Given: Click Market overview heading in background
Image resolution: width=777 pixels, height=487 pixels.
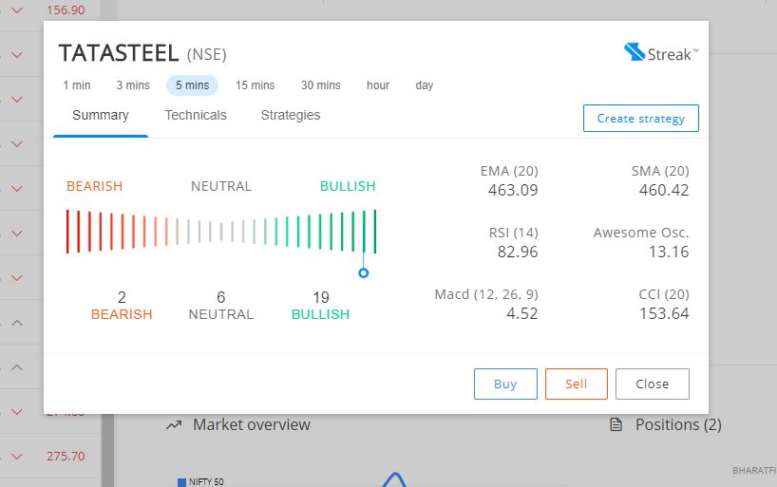Looking at the screenshot, I should tap(252, 424).
